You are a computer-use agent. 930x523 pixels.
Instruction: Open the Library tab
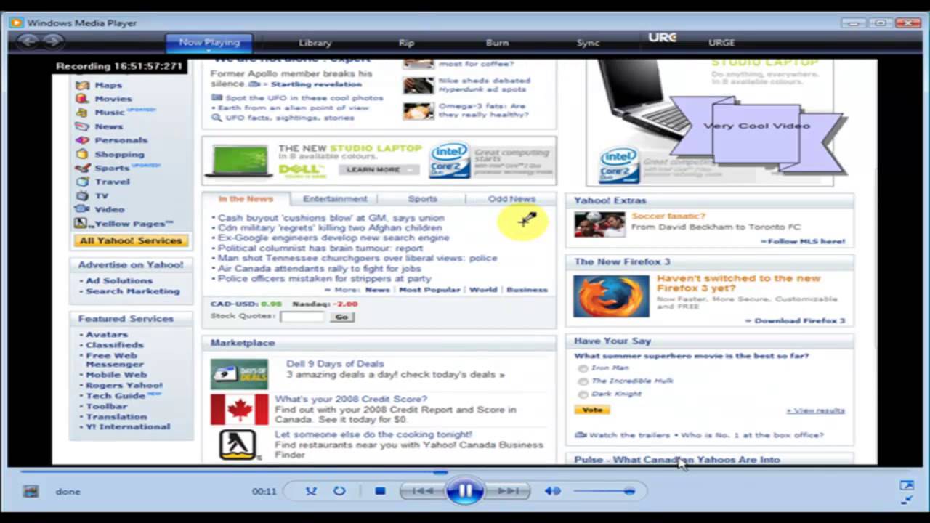tap(315, 43)
